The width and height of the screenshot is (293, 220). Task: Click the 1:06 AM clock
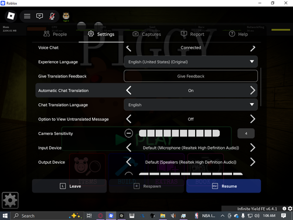[269, 215]
